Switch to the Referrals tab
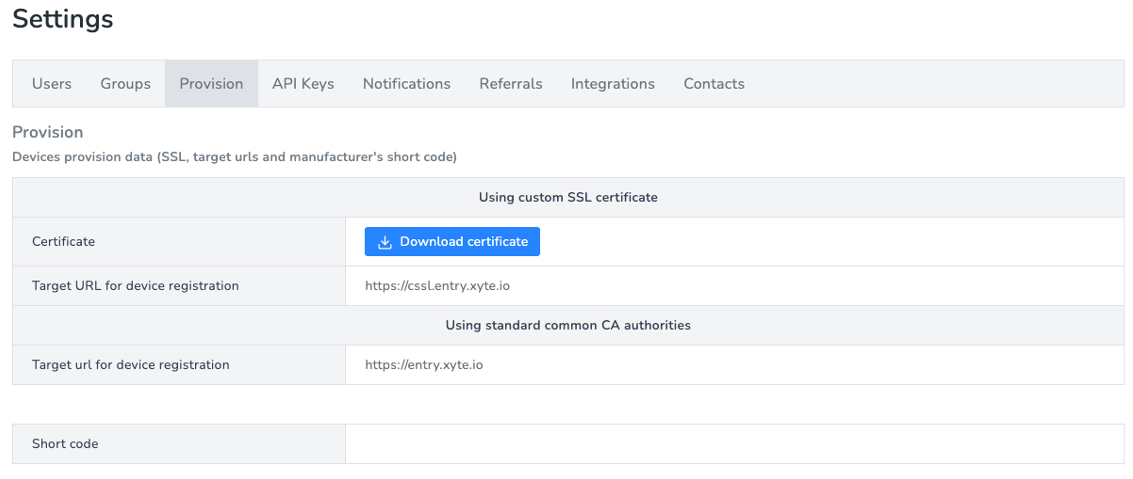1133x479 pixels. (x=511, y=84)
